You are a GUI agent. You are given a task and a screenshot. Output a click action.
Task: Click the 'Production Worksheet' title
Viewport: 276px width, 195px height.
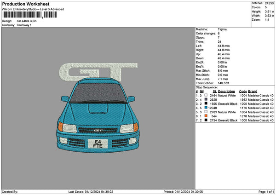pyautogui.click(x=26, y=4)
